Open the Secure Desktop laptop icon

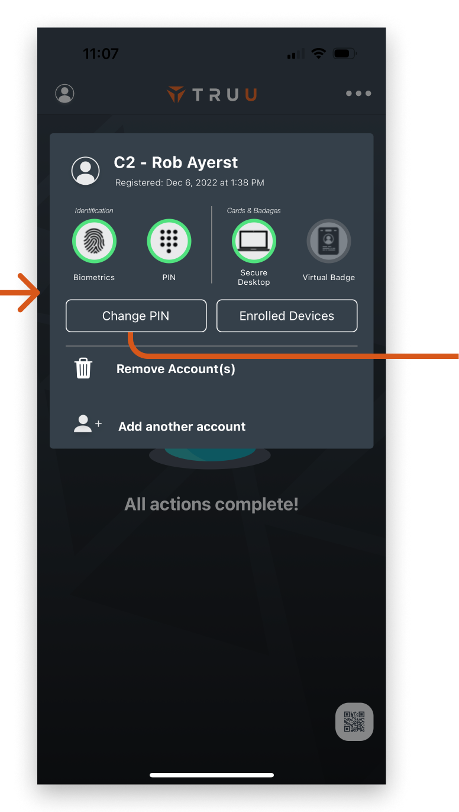(x=254, y=242)
